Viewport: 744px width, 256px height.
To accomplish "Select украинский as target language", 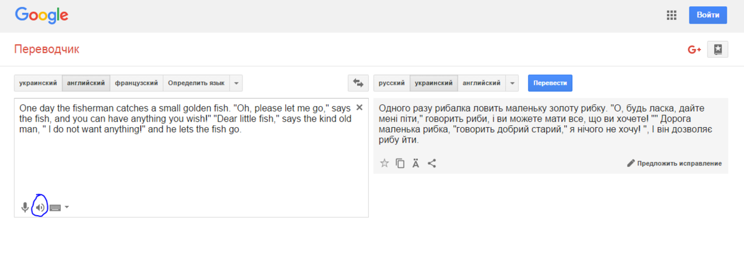I will (434, 82).
